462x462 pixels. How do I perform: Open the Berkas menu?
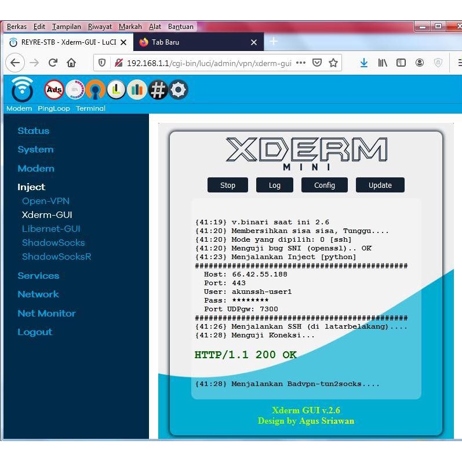pyautogui.click(x=16, y=27)
